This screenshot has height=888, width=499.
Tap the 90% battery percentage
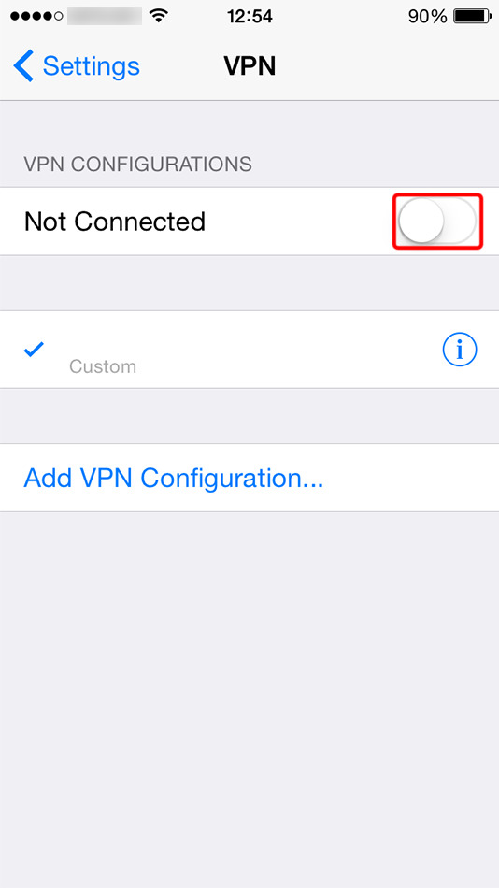[x=427, y=17]
